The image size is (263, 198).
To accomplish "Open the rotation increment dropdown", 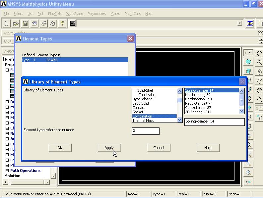I will tap(261, 108).
